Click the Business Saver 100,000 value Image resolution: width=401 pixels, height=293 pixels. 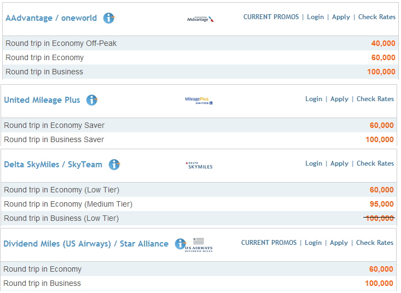pos(380,140)
